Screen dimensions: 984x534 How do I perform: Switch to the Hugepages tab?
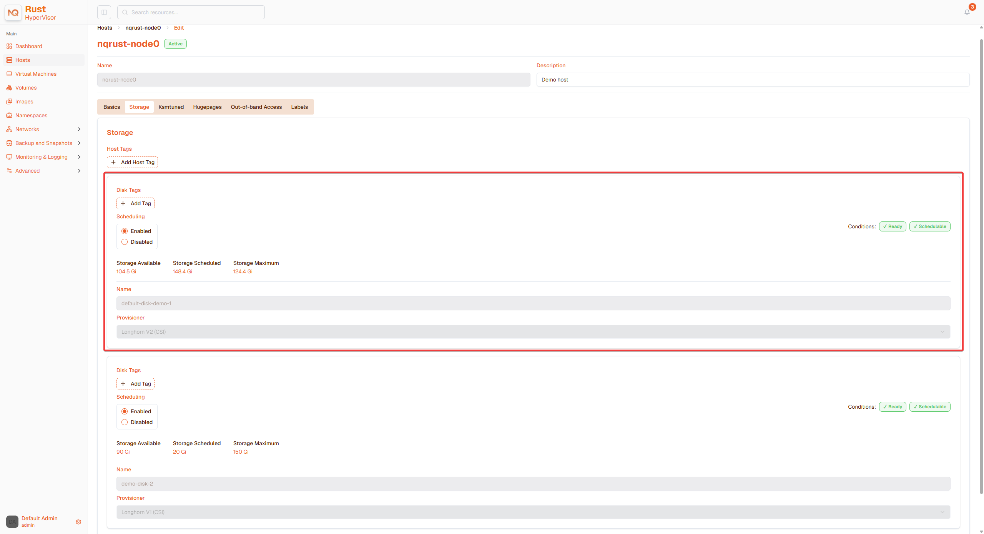click(207, 107)
